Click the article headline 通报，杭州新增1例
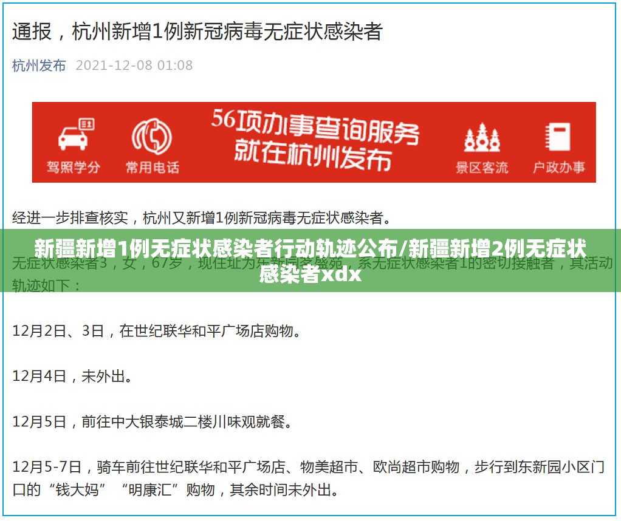The image size is (621, 521). (x=197, y=32)
